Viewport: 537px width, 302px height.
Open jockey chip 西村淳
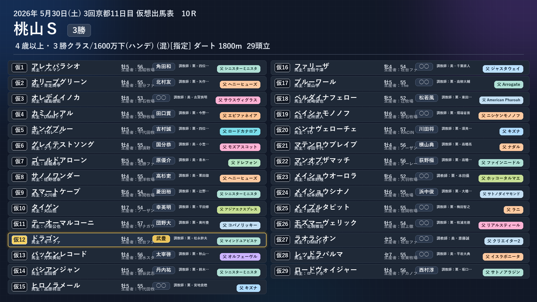point(427,270)
